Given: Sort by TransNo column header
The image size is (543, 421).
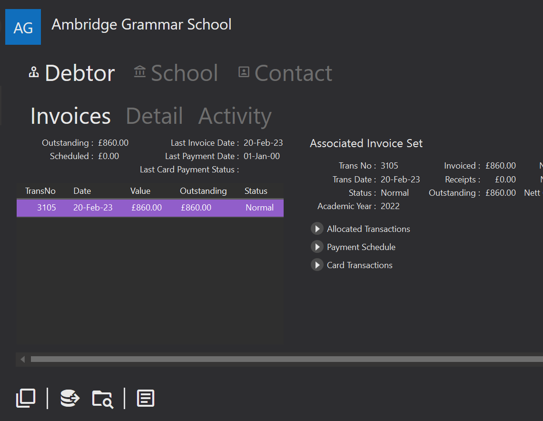Looking at the screenshot, I should (40, 191).
